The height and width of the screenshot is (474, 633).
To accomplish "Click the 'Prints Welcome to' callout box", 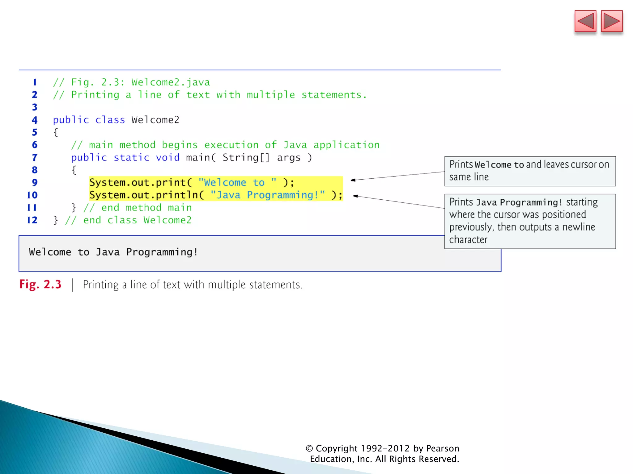I will click(x=530, y=171).
